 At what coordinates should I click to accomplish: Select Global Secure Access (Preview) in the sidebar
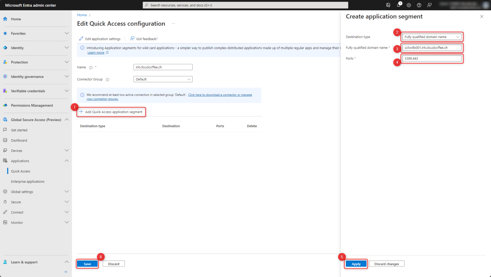pyautogui.click(x=35, y=119)
